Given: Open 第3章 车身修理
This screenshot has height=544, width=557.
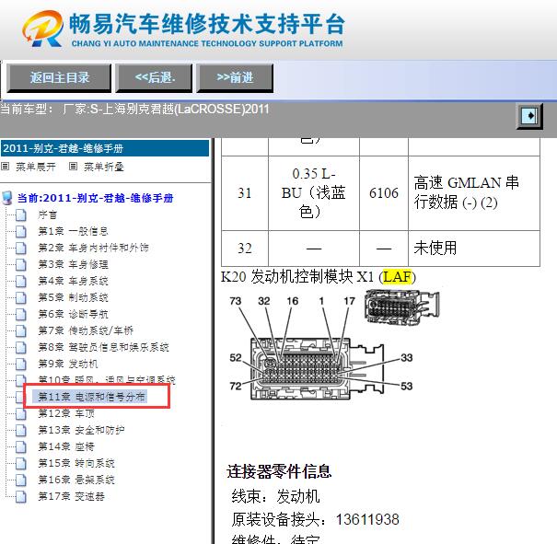Looking at the screenshot, I should click(73, 264).
